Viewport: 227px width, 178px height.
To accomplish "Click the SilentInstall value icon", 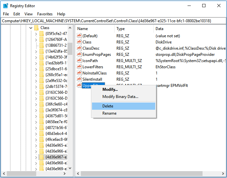I will pos(79,79).
